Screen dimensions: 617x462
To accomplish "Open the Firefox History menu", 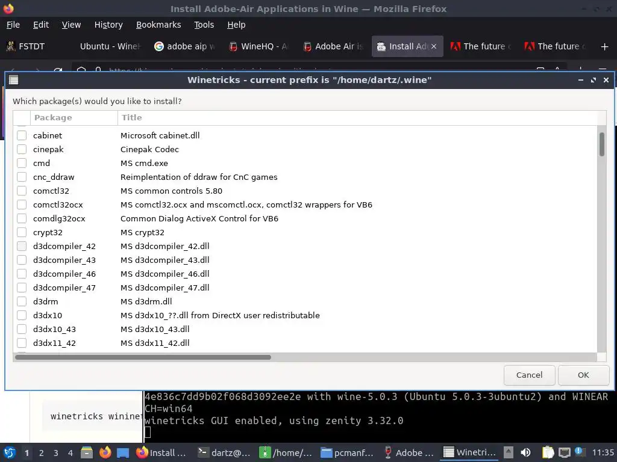I will click(108, 25).
